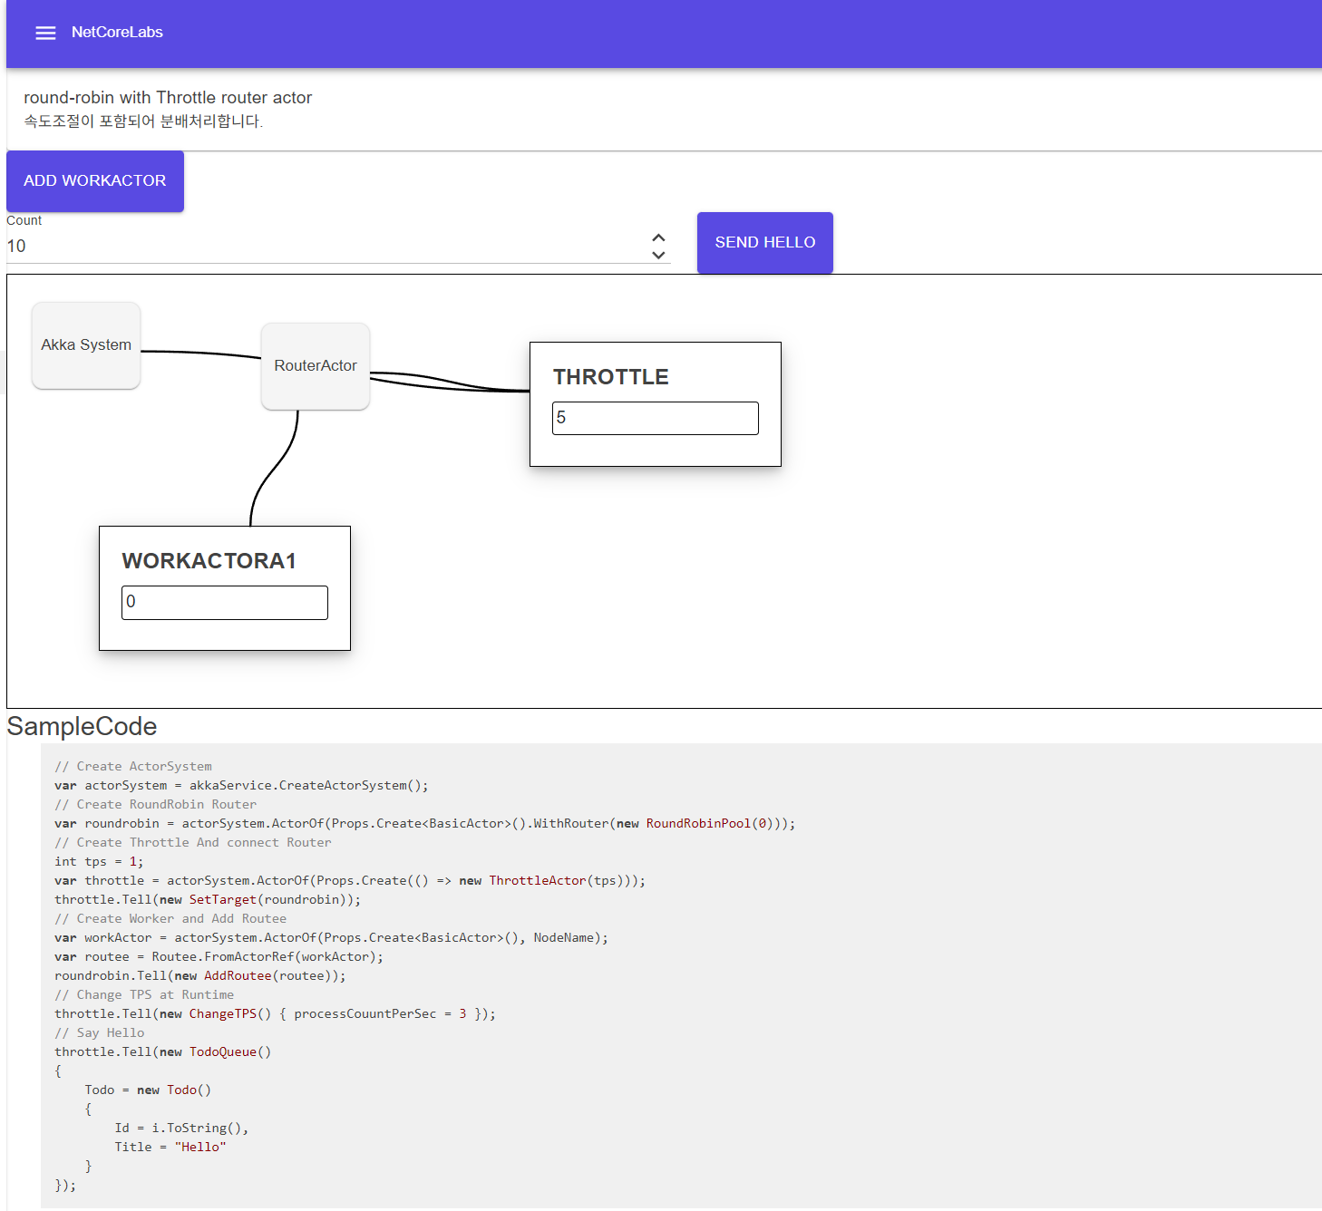The image size is (1322, 1211).
Task: Select the edge from Akka System to RouterActor
Action: tap(201, 353)
